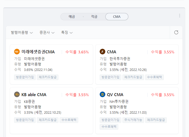This screenshot has height=137, width=189.
Task: Click 수익률 3.55% on KB able CMA card
Action: coord(77,95)
